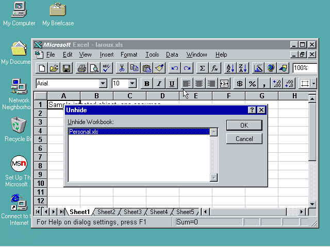
Task: Toggle Center alignment
Action: point(199,83)
